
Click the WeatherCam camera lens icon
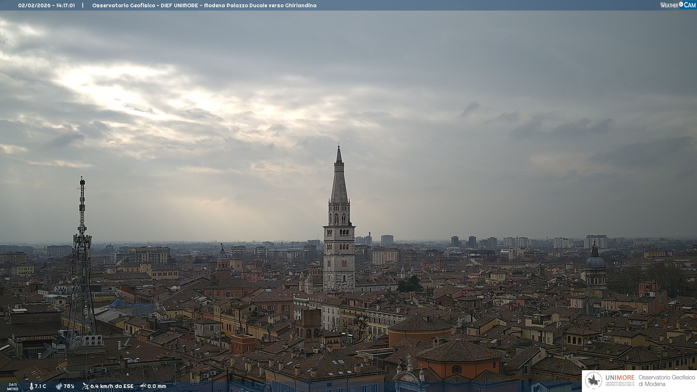tap(681, 4)
